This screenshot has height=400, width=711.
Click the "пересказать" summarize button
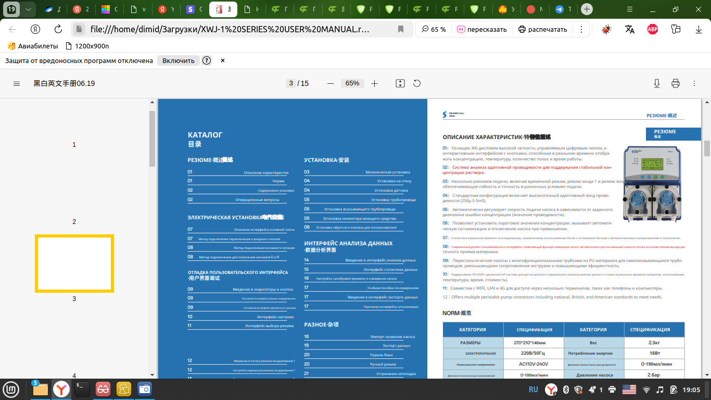482,29
